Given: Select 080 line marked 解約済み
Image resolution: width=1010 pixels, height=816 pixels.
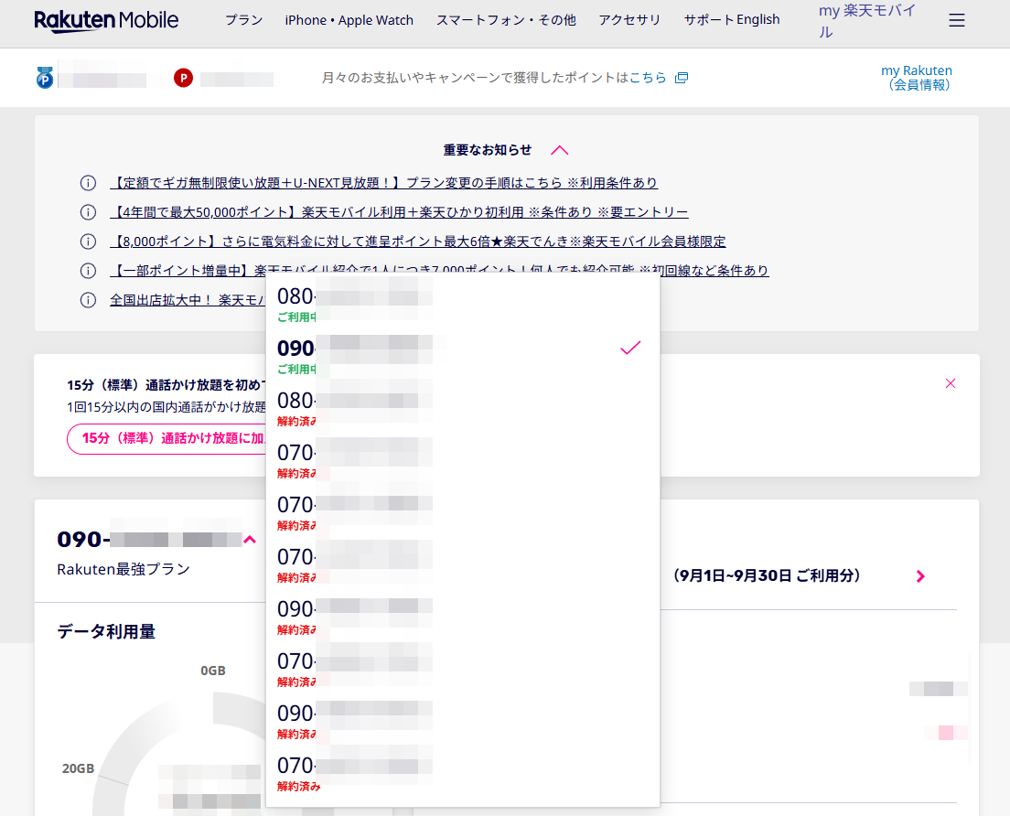Looking at the screenshot, I should (x=463, y=408).
